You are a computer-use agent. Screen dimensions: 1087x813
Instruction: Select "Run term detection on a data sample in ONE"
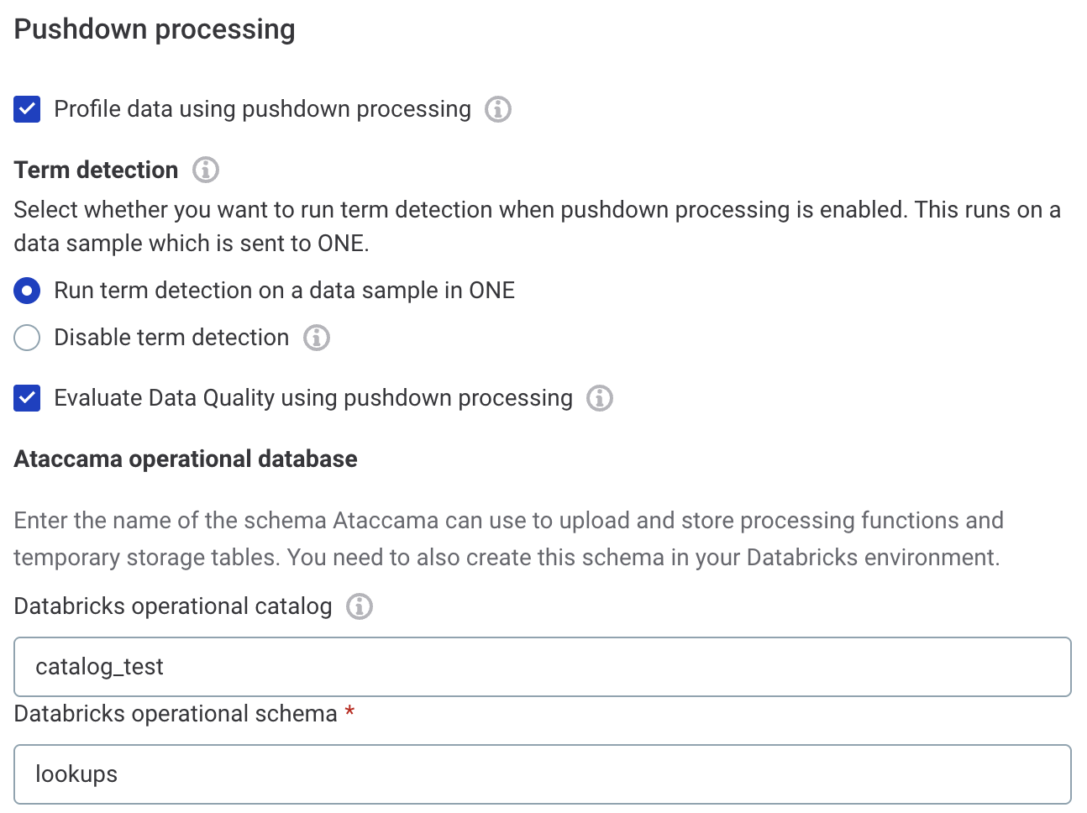point(27,291)
